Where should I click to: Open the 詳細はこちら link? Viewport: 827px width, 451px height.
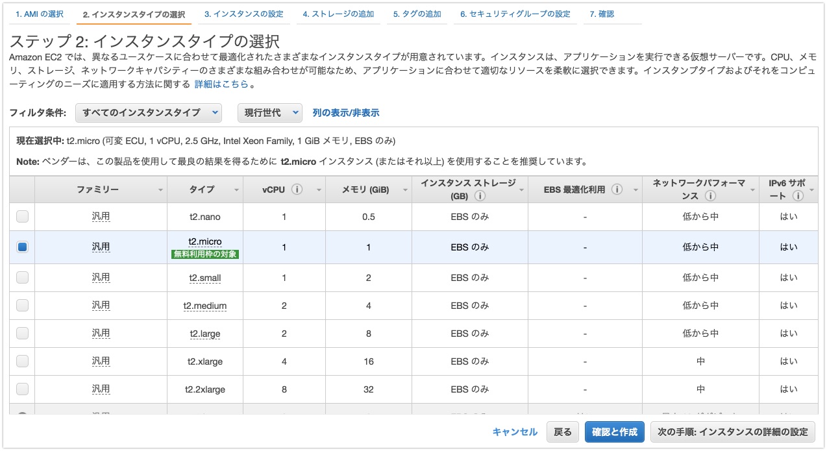[221, 84]
